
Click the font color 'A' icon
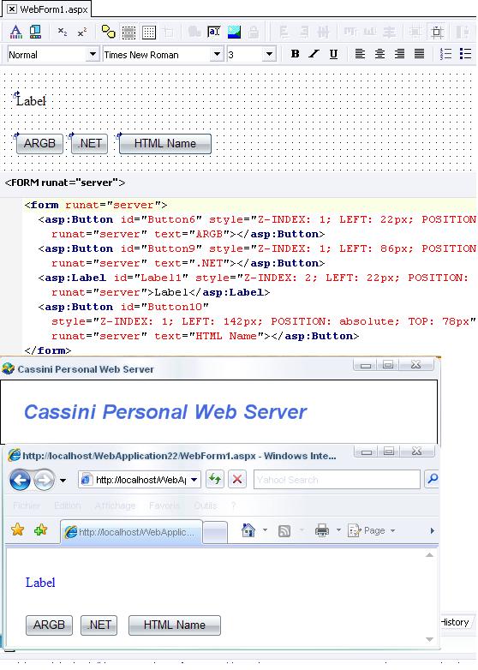pyautogui.click(x=15, y=32)
